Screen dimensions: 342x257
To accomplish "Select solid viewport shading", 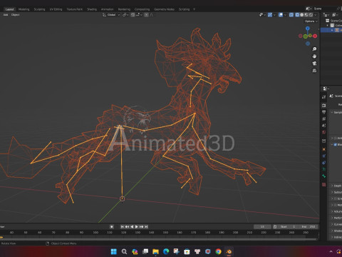I will click(x=302, y=15).
